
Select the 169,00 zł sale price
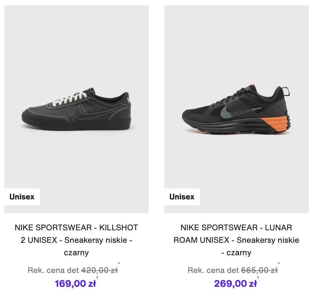coord(75,284)
